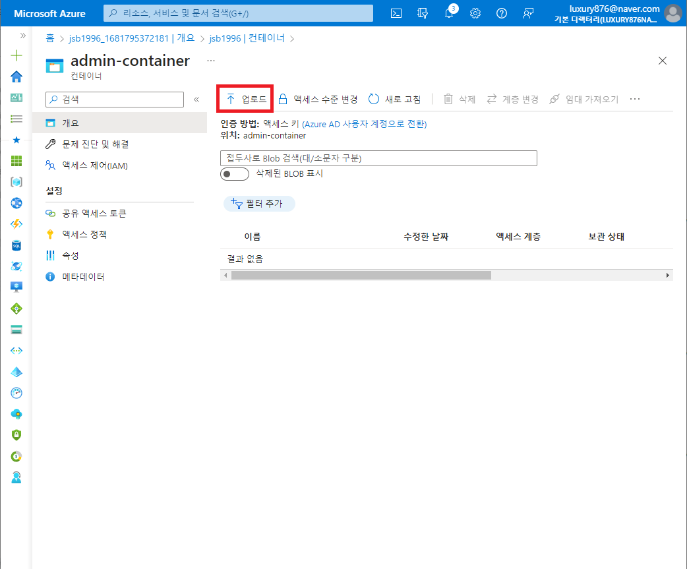The height and width of the screenshot is (569, 687).
Task: Open all services list icon in sidebar
Action: pos(16,118)
